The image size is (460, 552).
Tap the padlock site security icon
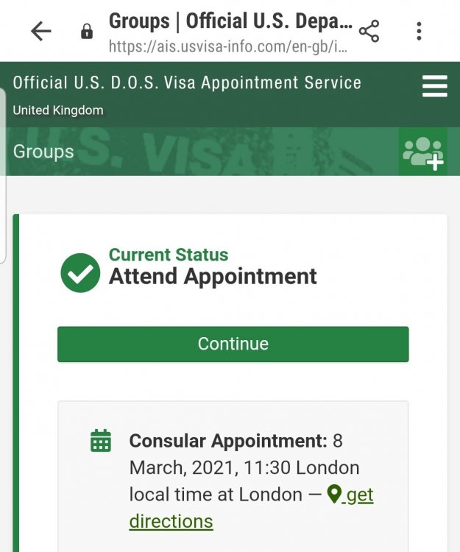pyautogui.click(x=87, y=31)
